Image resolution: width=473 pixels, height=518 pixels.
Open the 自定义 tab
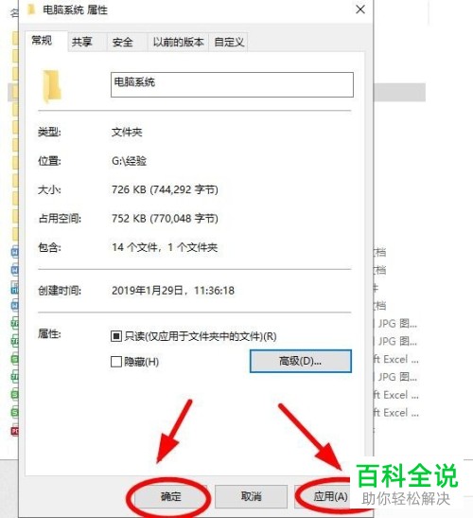pos(228,42)
